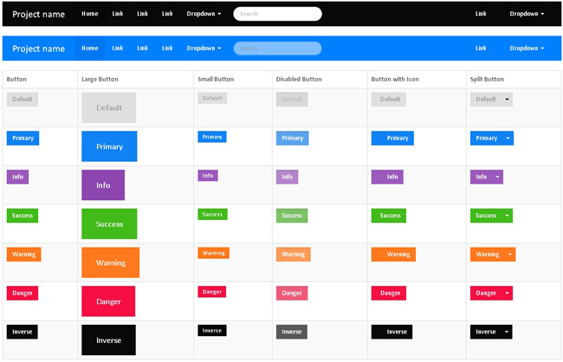Click the small Inverse button
The width and height of the screenshot is (563, 362).
[x=212, y=331]
